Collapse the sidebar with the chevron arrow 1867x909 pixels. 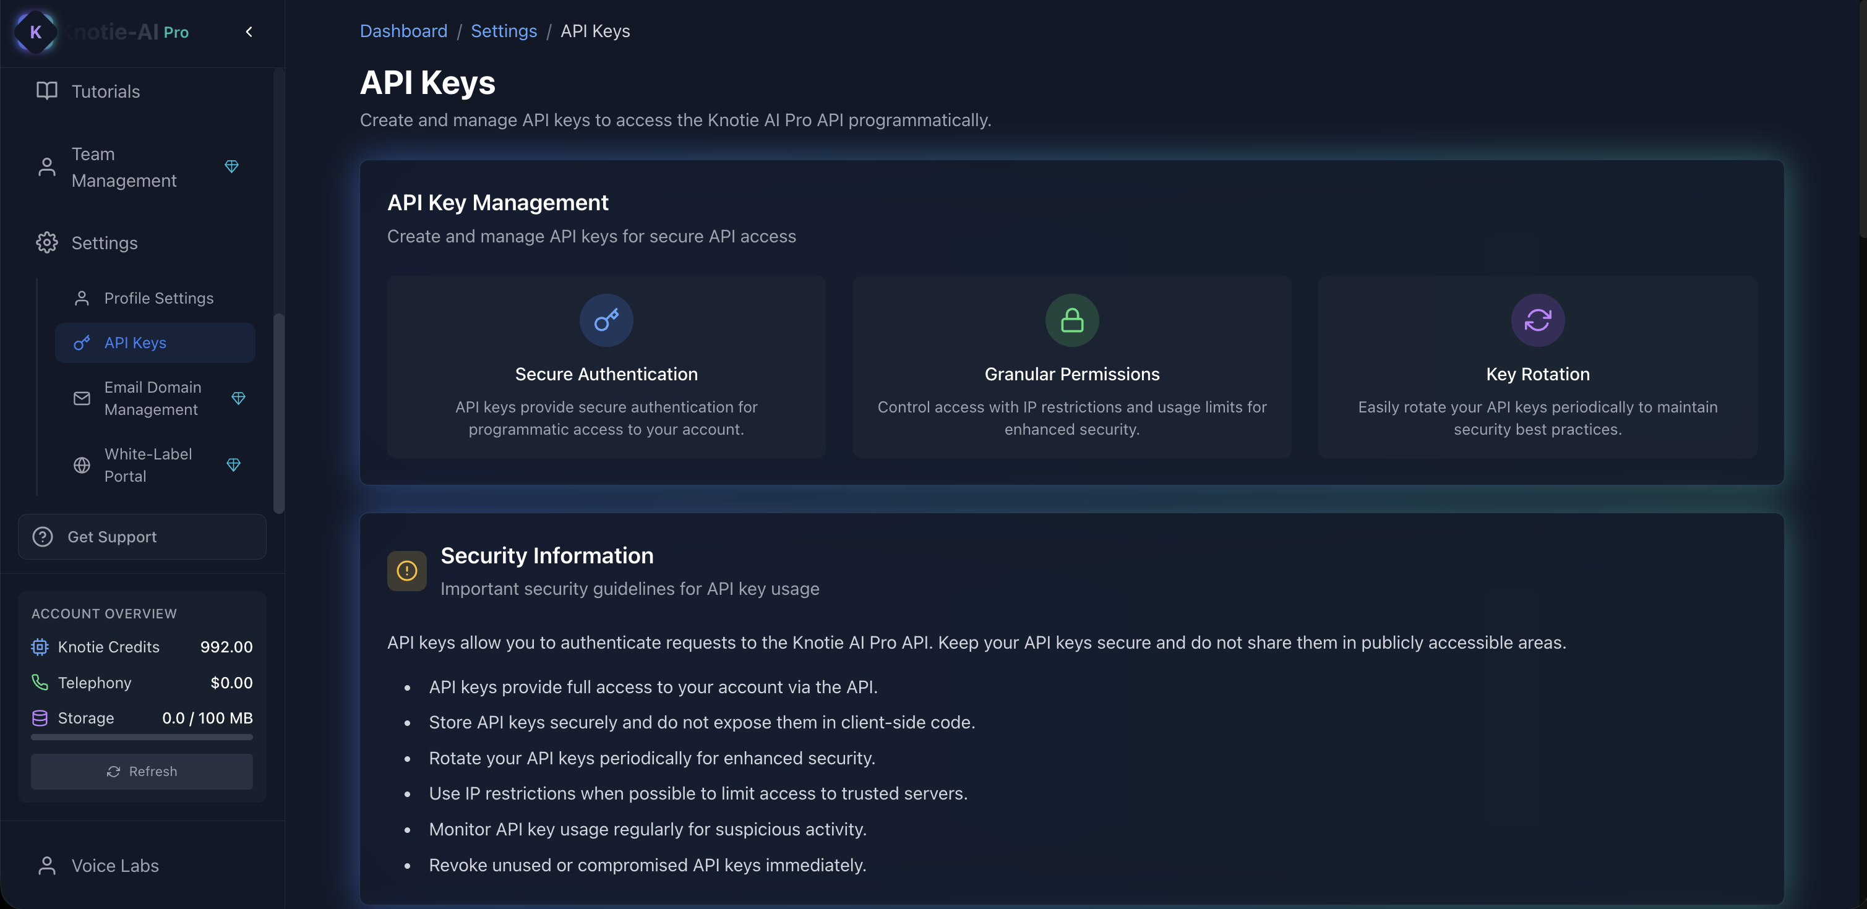tap(249, 32)
